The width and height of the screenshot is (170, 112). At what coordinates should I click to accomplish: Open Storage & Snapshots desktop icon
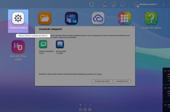click(71, 18)
